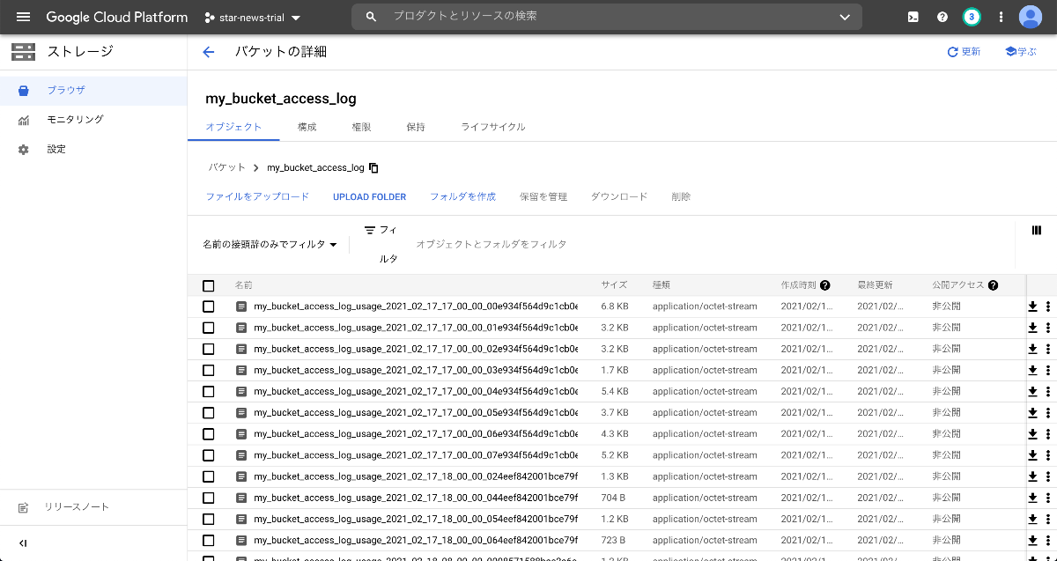Check the 06e934f564d9c1cb0 file row

click(209, 434)
